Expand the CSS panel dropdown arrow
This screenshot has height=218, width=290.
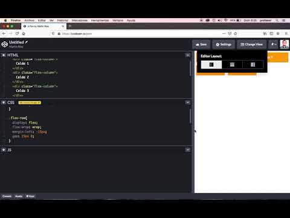(x=188, y=102)
